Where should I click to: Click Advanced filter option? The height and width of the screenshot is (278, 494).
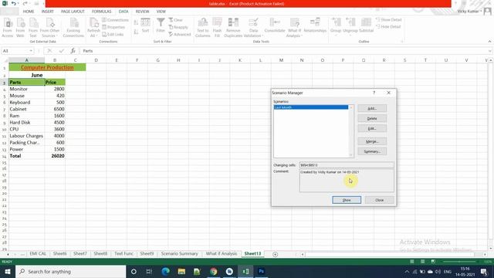[x=180, y=34]
